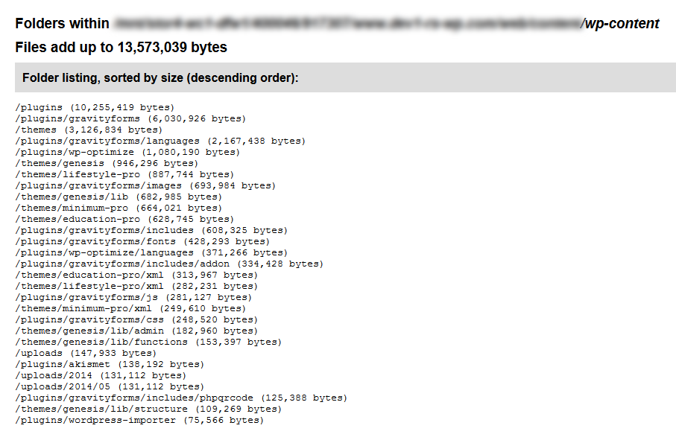676x443 pixels.
Task: Click the "/uploads/2014/05" row
Action: pos(110,387)
